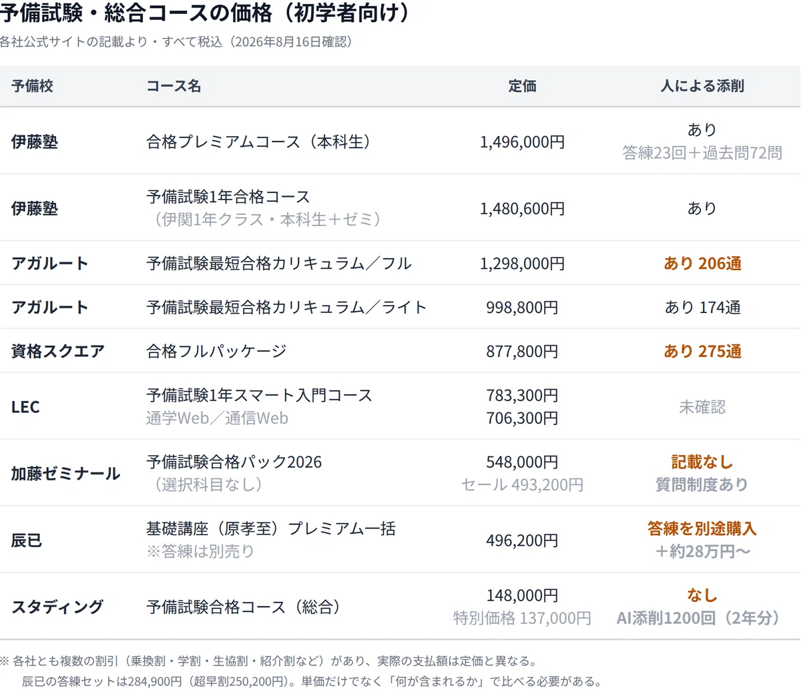Click the highlighted なし for スタディング
Viewport: 801px width, 692px height.
702,596
